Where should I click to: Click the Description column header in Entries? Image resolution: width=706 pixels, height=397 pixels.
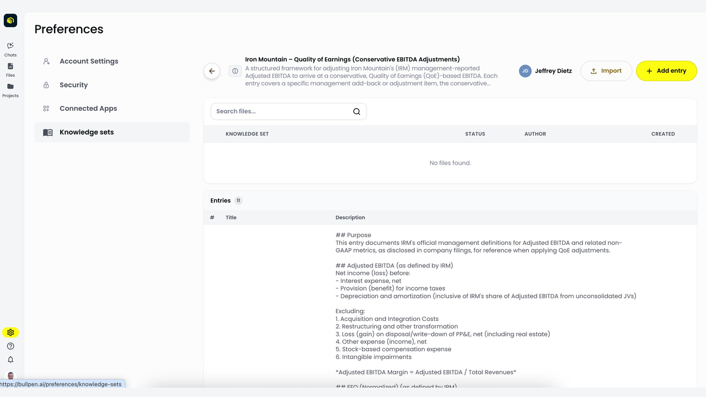tap(350, 218)
